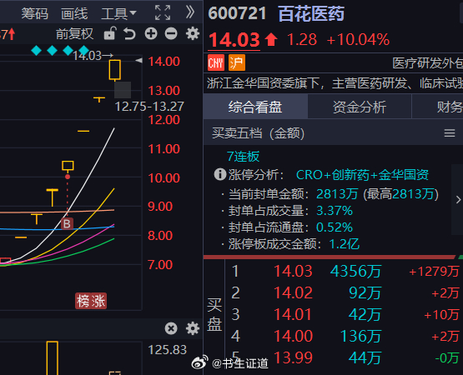Select bid level 2 price 14.02

(293, 292)
